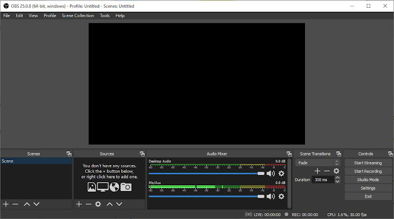Viewport: 394px width, 219px height.
Task: Move source down in Sources panel
Action: [119, 204]
